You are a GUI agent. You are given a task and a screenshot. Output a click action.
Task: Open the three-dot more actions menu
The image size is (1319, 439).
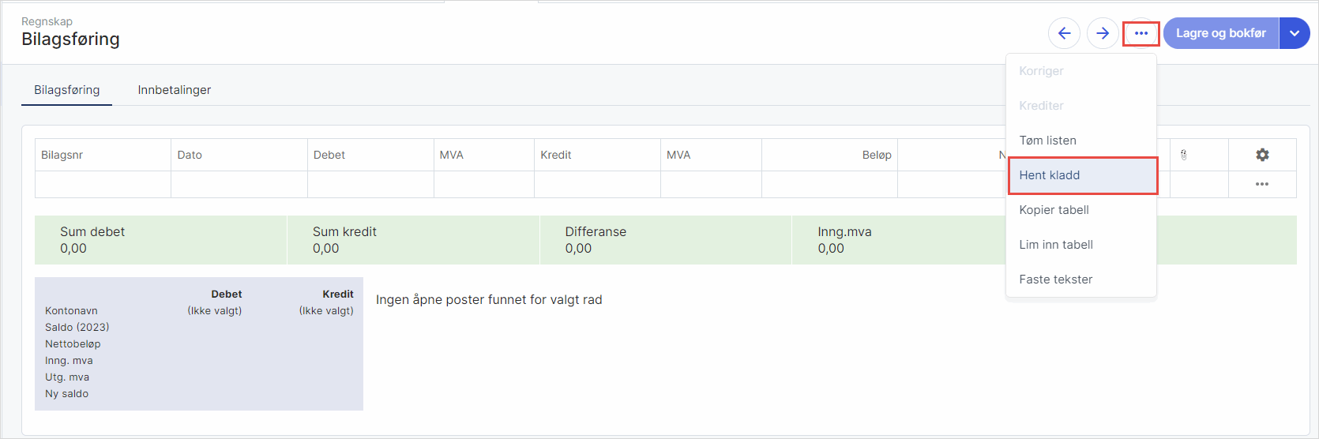click(1141, 33)
